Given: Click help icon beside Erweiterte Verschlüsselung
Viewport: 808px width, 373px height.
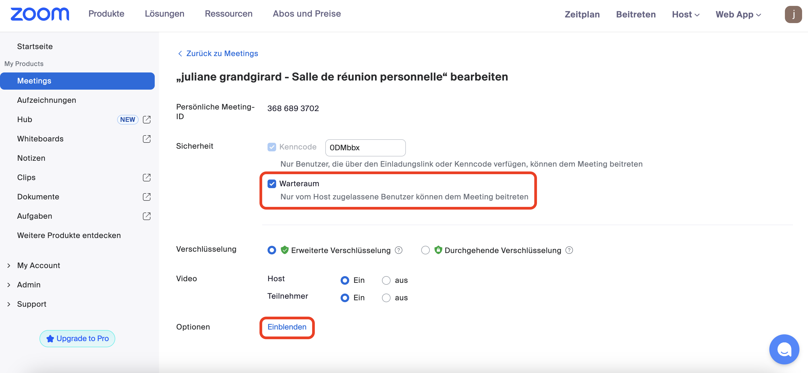Looking at the screenshot, I should pos(398,250).
